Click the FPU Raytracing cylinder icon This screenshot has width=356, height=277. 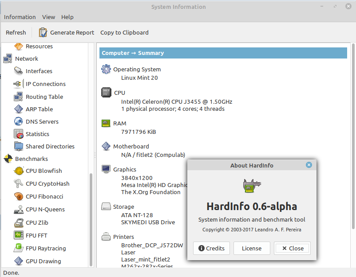click(x=18, y=248)
